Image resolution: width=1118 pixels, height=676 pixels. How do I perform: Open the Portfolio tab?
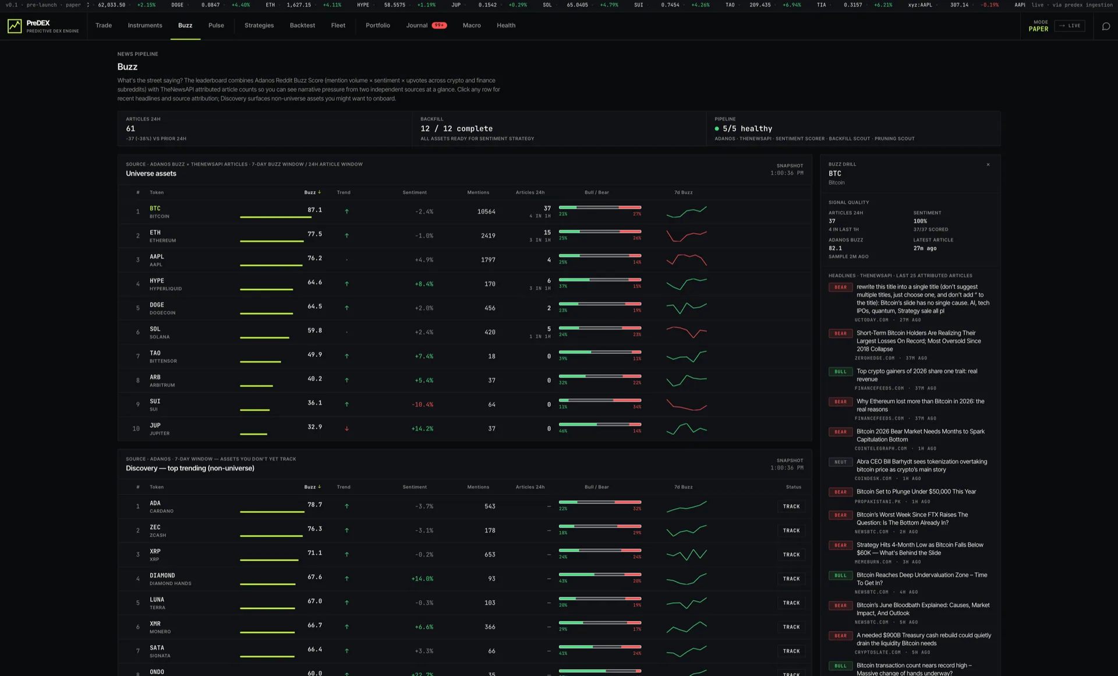pyautogui.click(x=378, y=26)
